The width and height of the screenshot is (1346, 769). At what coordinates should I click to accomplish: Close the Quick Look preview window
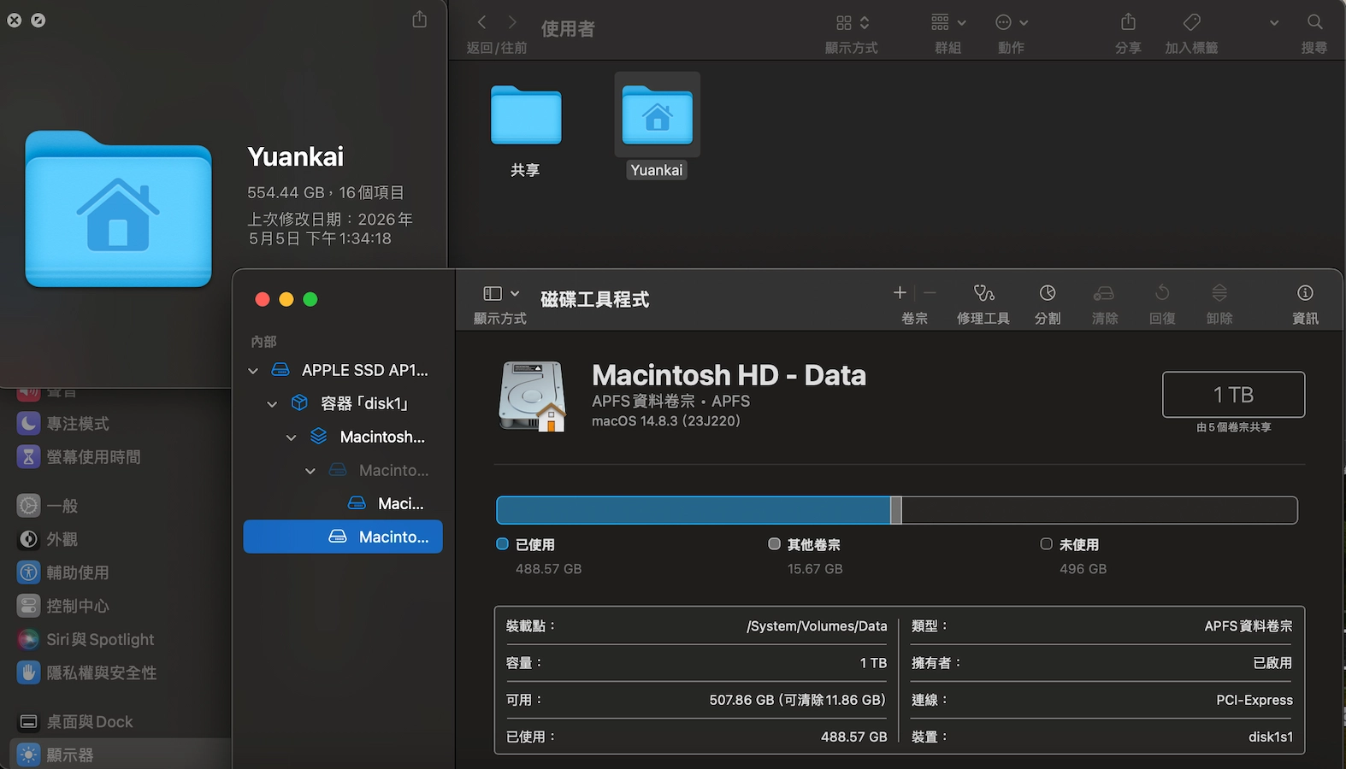coord(15,20)
